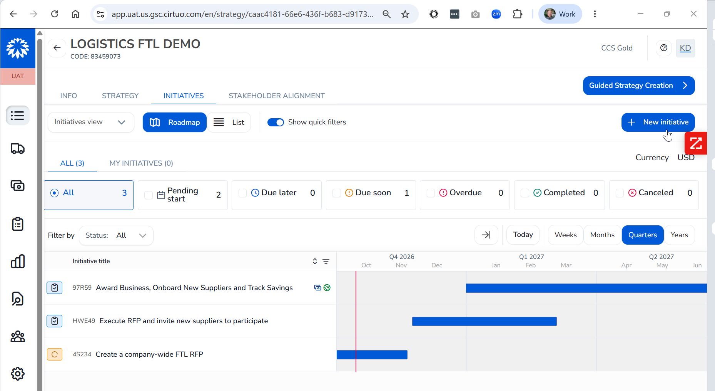
Task: Check the Due soon filter checkbox
Action: 337,193
